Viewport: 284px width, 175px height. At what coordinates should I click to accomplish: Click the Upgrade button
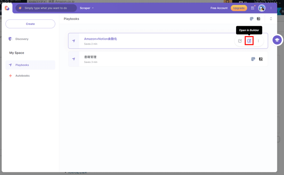(239, 8)
